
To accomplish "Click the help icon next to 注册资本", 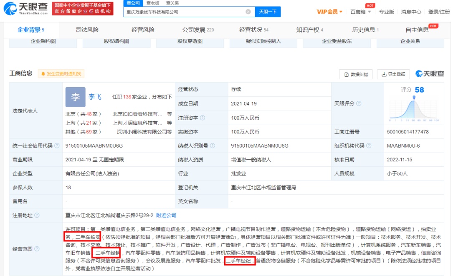I will (x=203, y=118).
